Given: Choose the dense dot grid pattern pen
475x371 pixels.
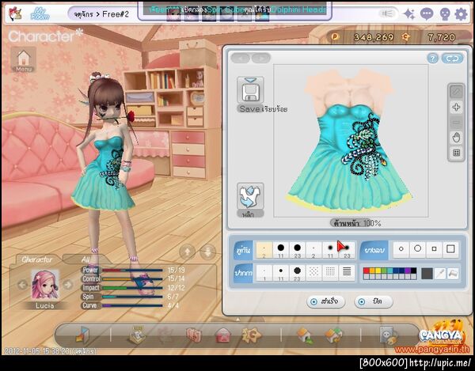Looking at the screenshot, I should click(x=330, y=273).
